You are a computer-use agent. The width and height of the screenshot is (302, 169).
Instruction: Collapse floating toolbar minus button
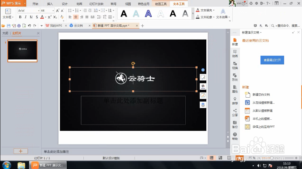pyautogui.click(x=203, y=70)
